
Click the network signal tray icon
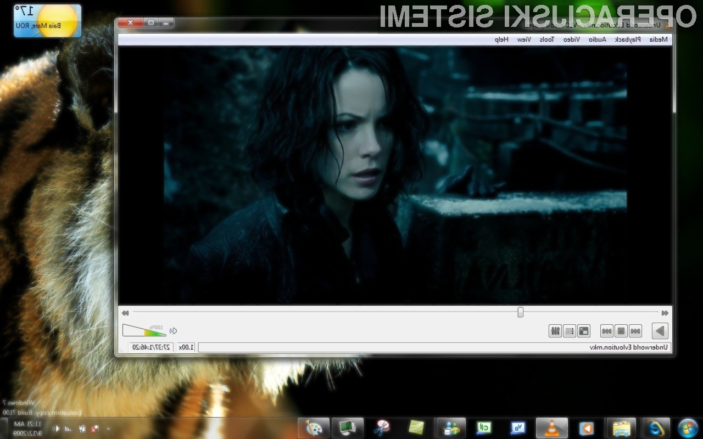pos(69,428)
